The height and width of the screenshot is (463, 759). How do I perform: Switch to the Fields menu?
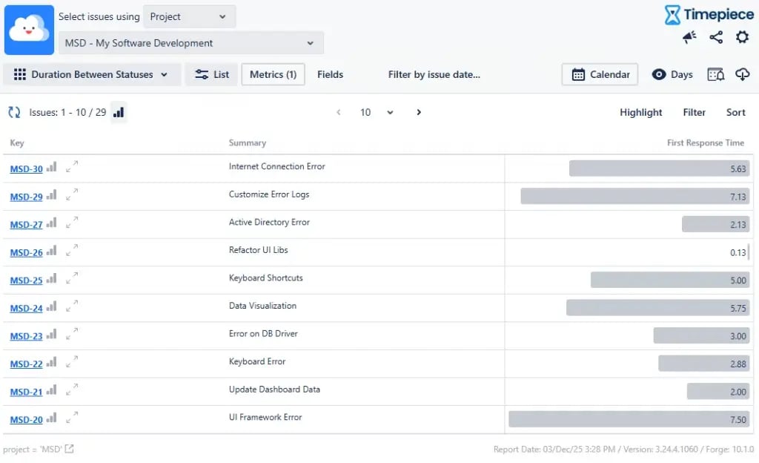tap(330, 74)
